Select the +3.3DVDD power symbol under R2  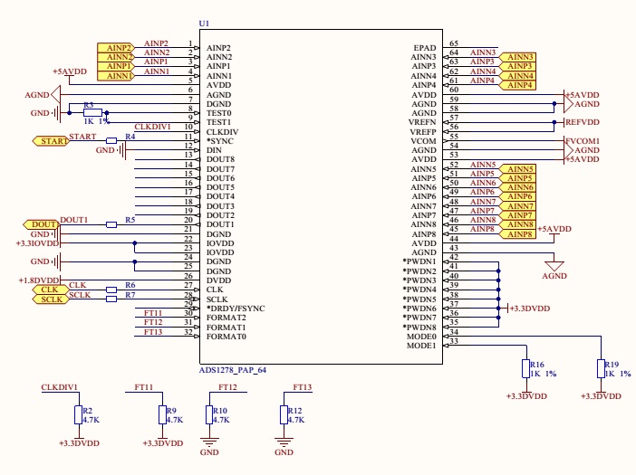click(x=79, y=442)
